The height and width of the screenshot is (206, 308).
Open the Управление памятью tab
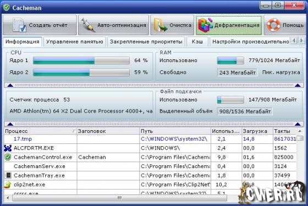(75, 42)
